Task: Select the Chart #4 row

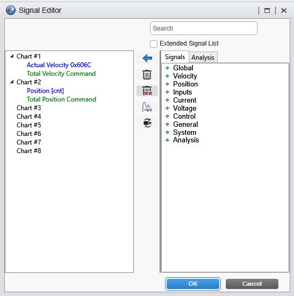Action: pyautogui.click(x=28, y=117)
